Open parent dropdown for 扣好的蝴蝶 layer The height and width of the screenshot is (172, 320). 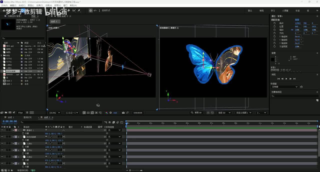(114, 137)
